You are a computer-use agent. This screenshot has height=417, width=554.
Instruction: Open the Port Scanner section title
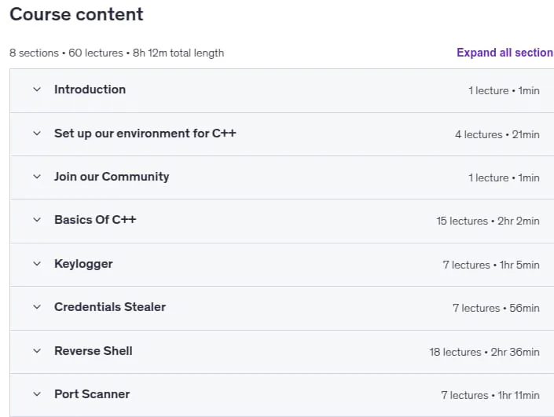[x=92, y=394]
